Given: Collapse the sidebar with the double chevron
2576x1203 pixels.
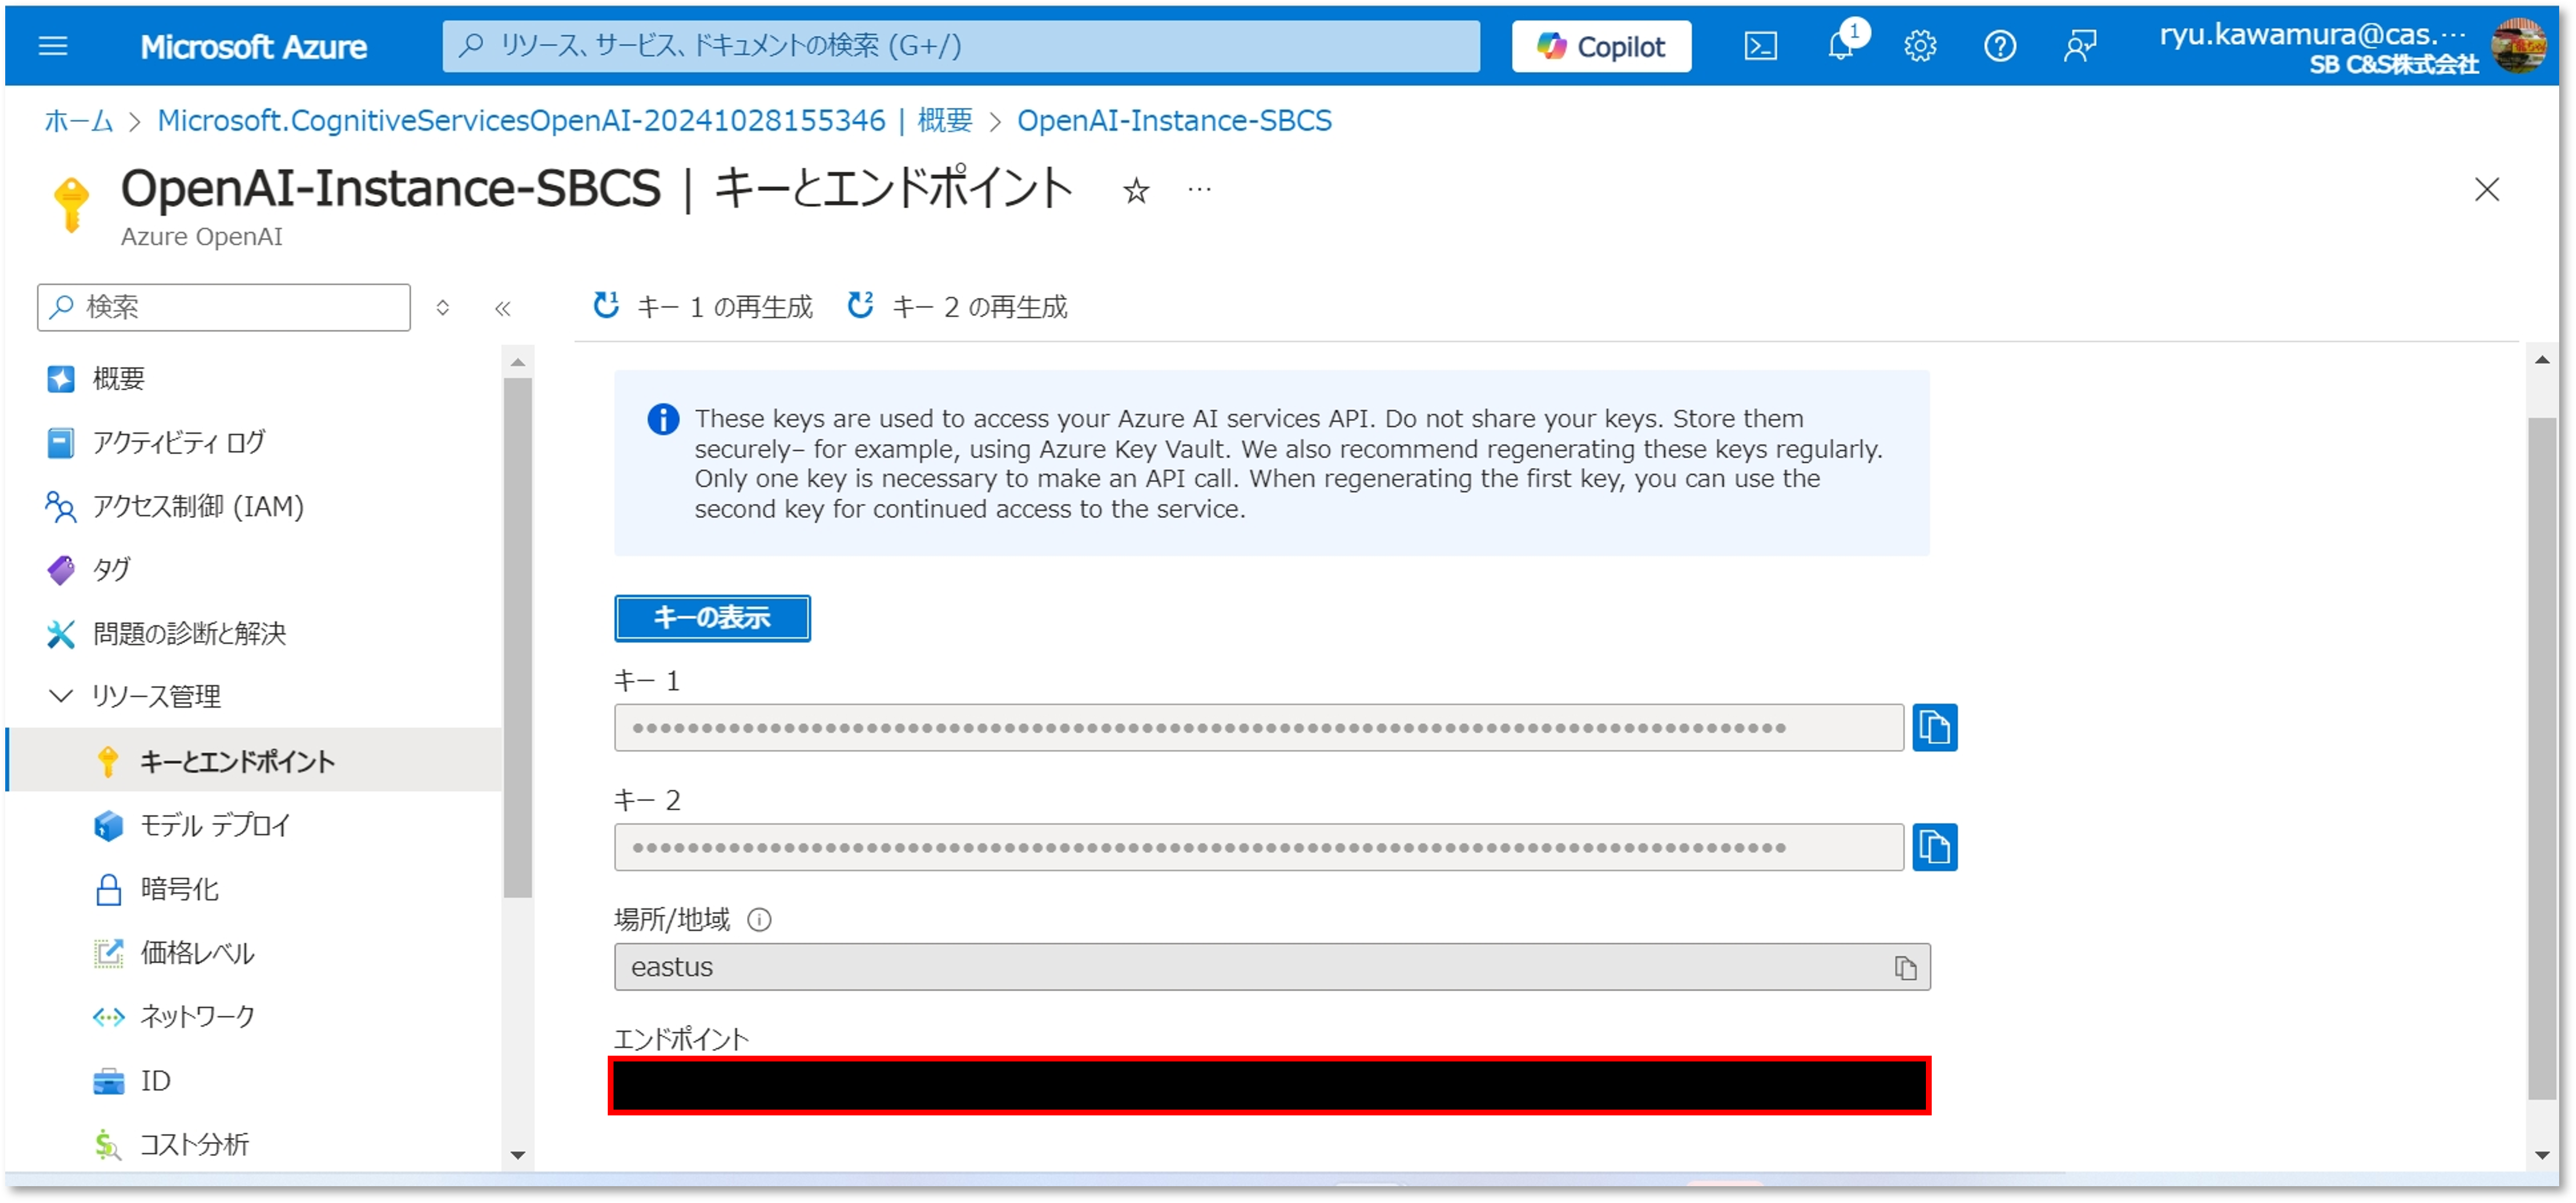Looking at the screenshot, I should point(503,309).
